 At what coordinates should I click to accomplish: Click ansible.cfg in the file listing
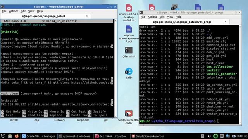coord(216,41)
